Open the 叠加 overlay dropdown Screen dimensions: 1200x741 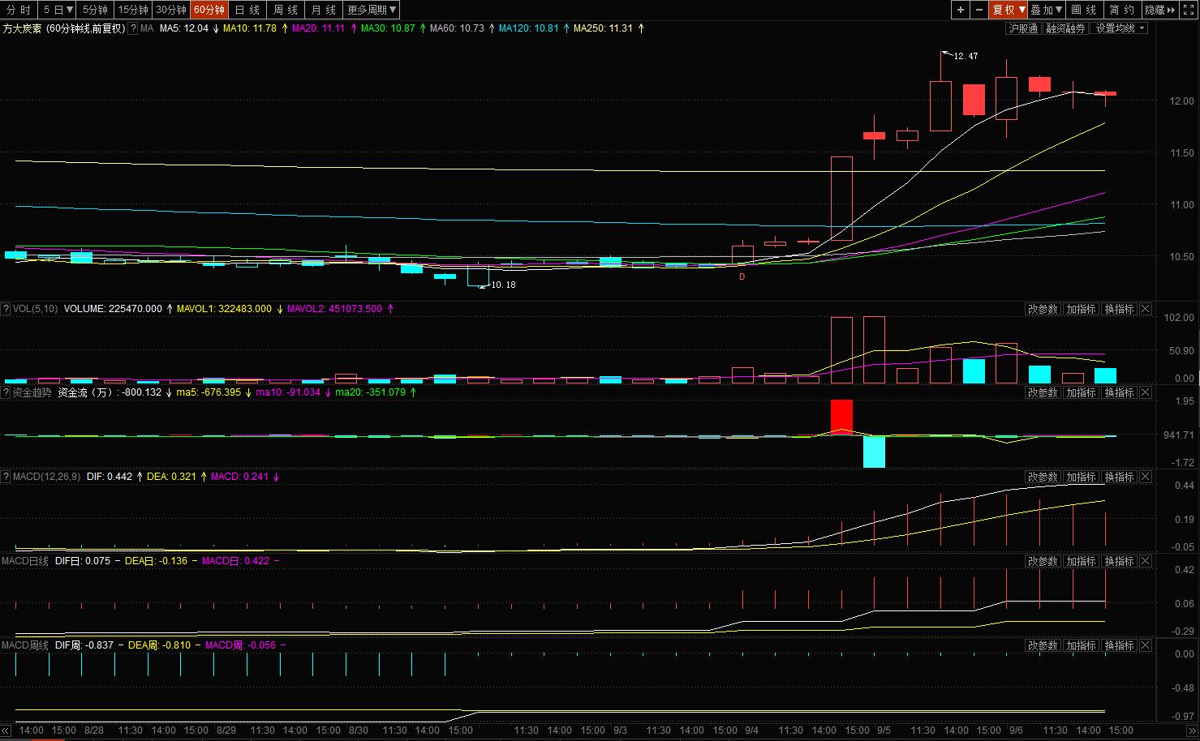(1047, 10)
